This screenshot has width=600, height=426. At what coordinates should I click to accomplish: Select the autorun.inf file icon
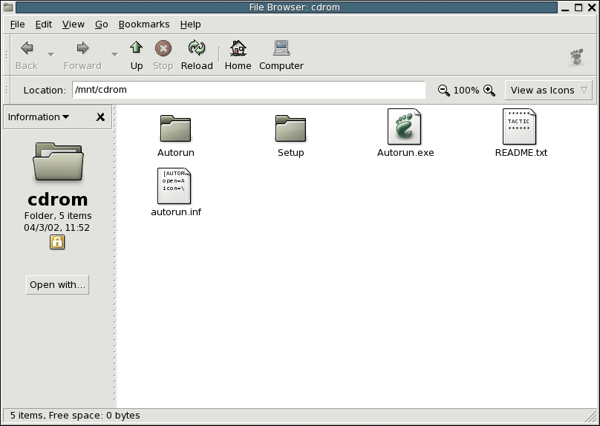174,186
